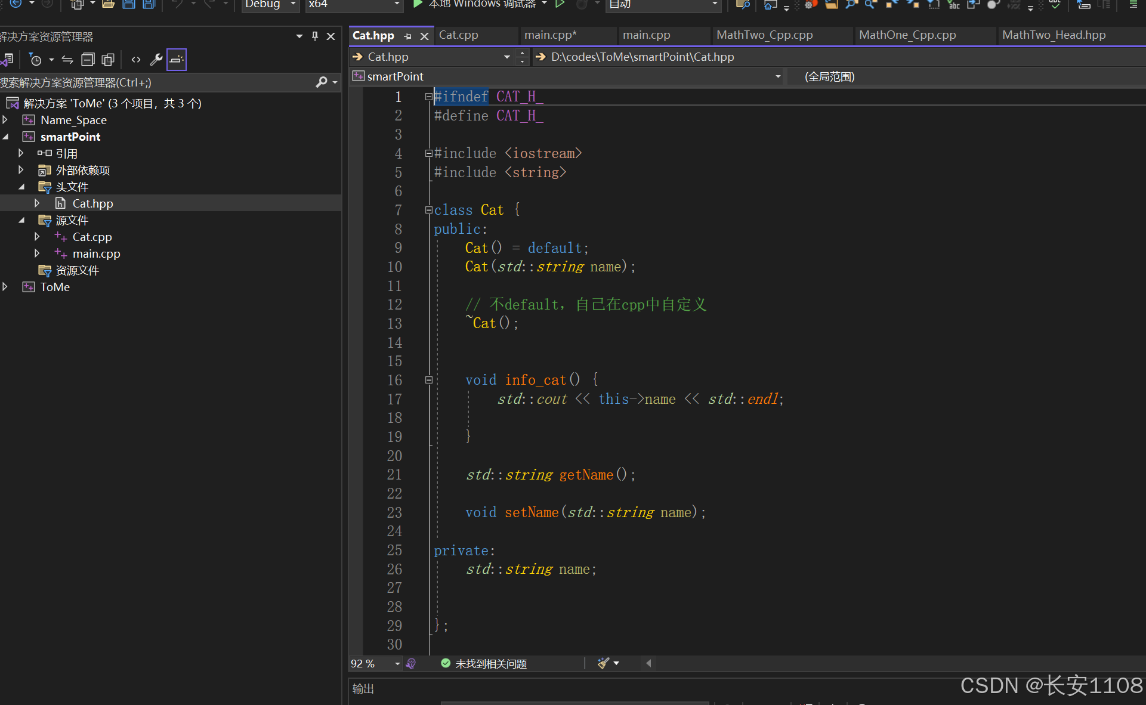Click Collapse All icon in Solution Explorer
Image resolution: width=1146 pixels, height=705 pixels.
[x=88, y=60]
